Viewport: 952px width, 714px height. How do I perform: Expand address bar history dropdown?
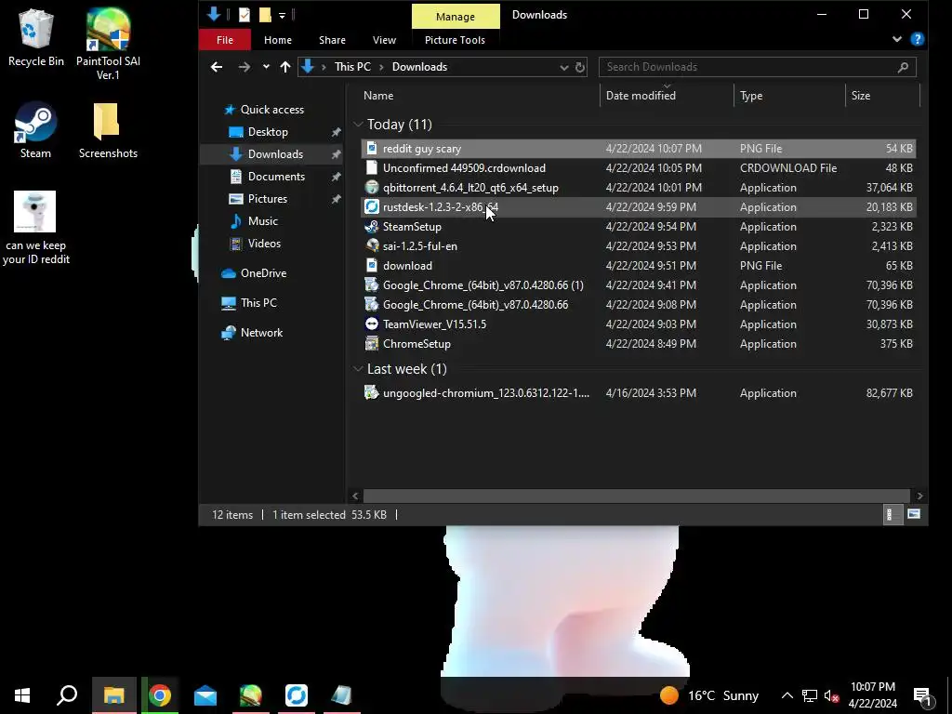click(x=564, y=67)
